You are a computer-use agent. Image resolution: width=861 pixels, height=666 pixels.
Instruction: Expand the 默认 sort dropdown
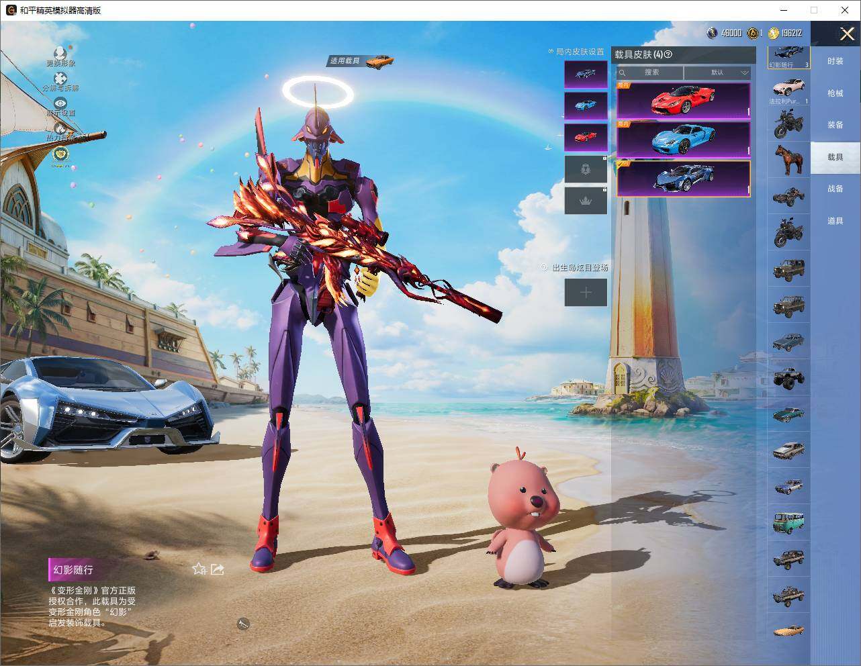(x=717, y=73)
